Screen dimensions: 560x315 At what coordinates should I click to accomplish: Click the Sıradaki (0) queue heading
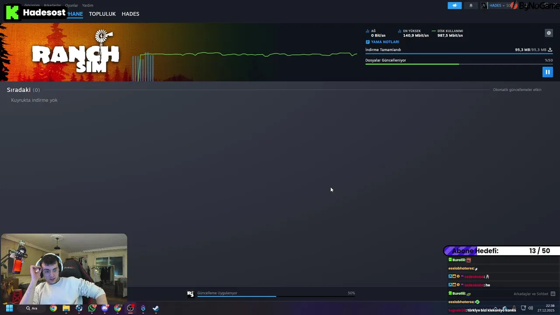point(23,90)
